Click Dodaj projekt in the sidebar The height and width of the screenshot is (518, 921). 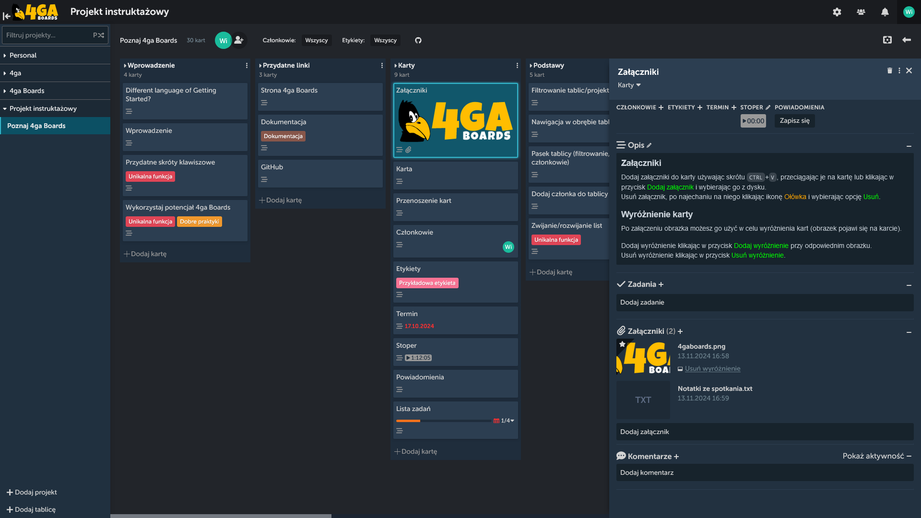tap(32, 492)
